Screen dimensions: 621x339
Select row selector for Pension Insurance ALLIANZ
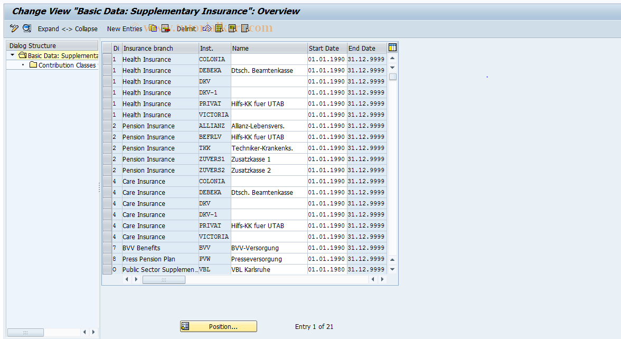click(x=107, y=126)
